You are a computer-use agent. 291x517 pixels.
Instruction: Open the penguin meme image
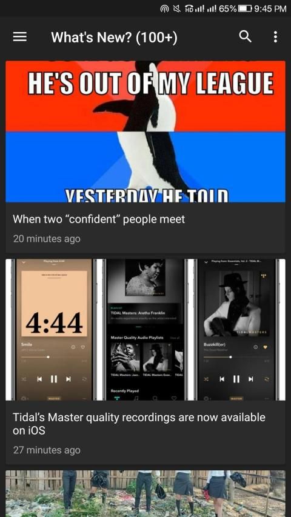click(x=145, y=132)
